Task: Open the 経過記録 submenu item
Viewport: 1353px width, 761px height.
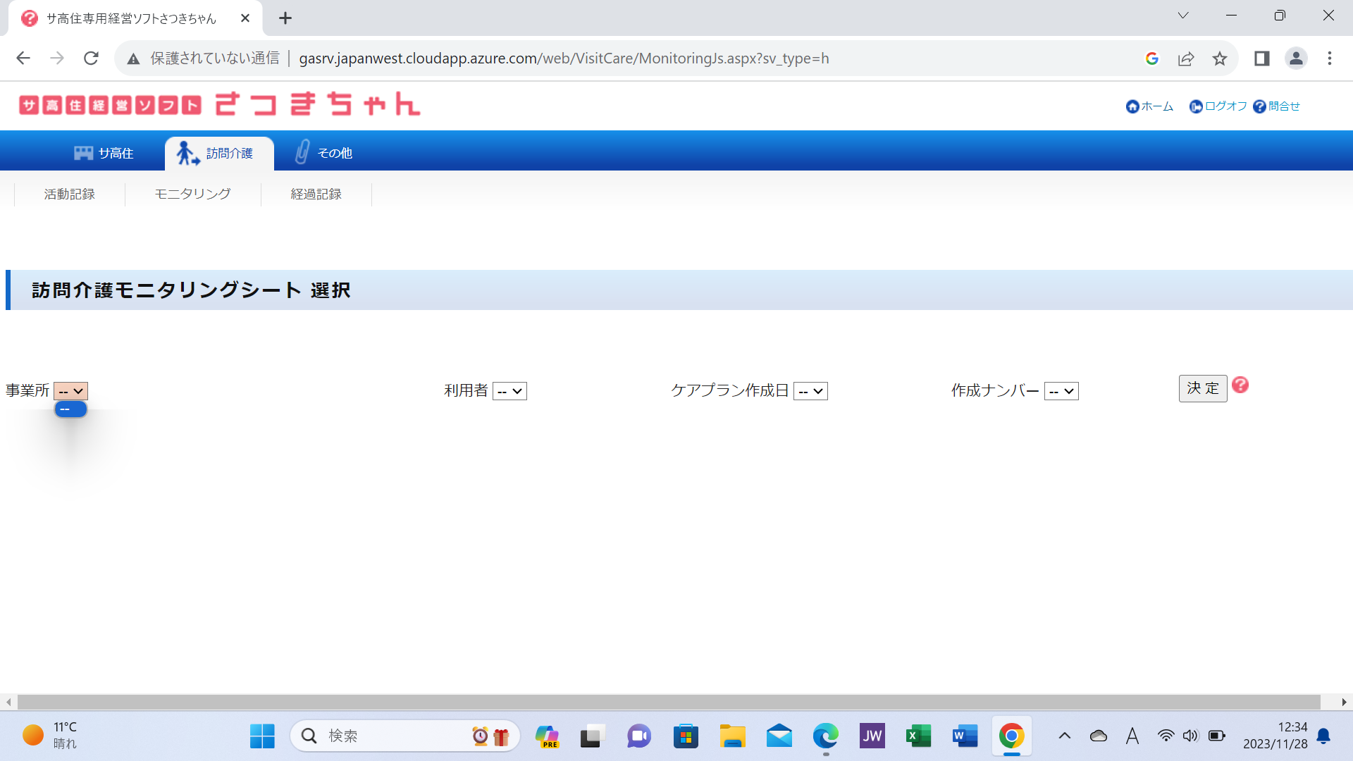Action: [316, 194]
